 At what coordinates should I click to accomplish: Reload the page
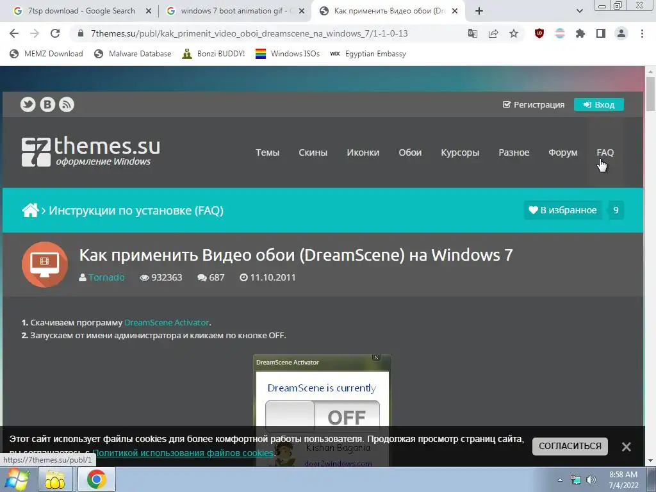pyautogui.click(x=55, y=33)
